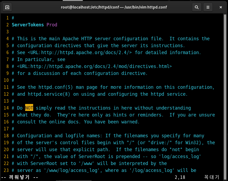The height and width of the screenshot is (181, 228).
Task: Click the insert mode indicator '끼워넣기'
Action: 19,177
